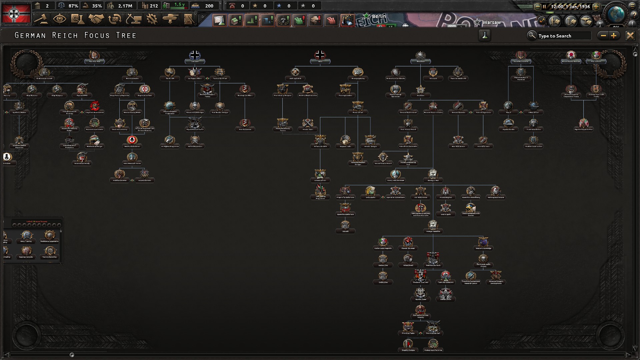Select the Luftwaffe focus branch

pyautogui.click(x=195, y=57)
